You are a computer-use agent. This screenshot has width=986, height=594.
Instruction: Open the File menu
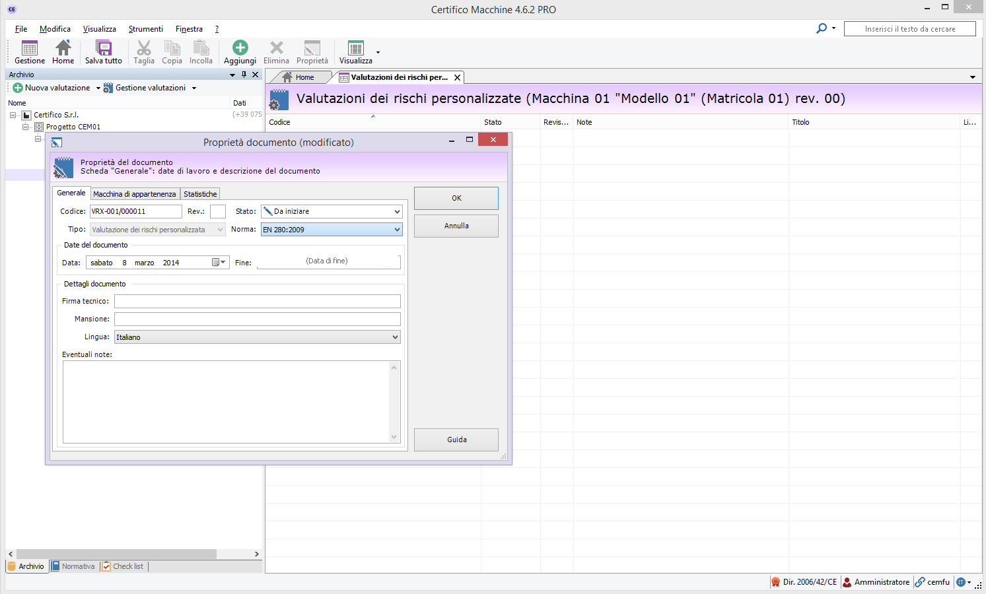21,29
